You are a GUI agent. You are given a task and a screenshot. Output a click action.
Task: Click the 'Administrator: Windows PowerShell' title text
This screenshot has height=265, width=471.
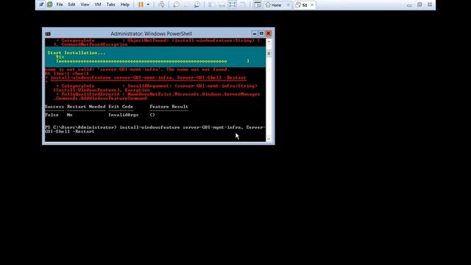[x=151, y=34]
